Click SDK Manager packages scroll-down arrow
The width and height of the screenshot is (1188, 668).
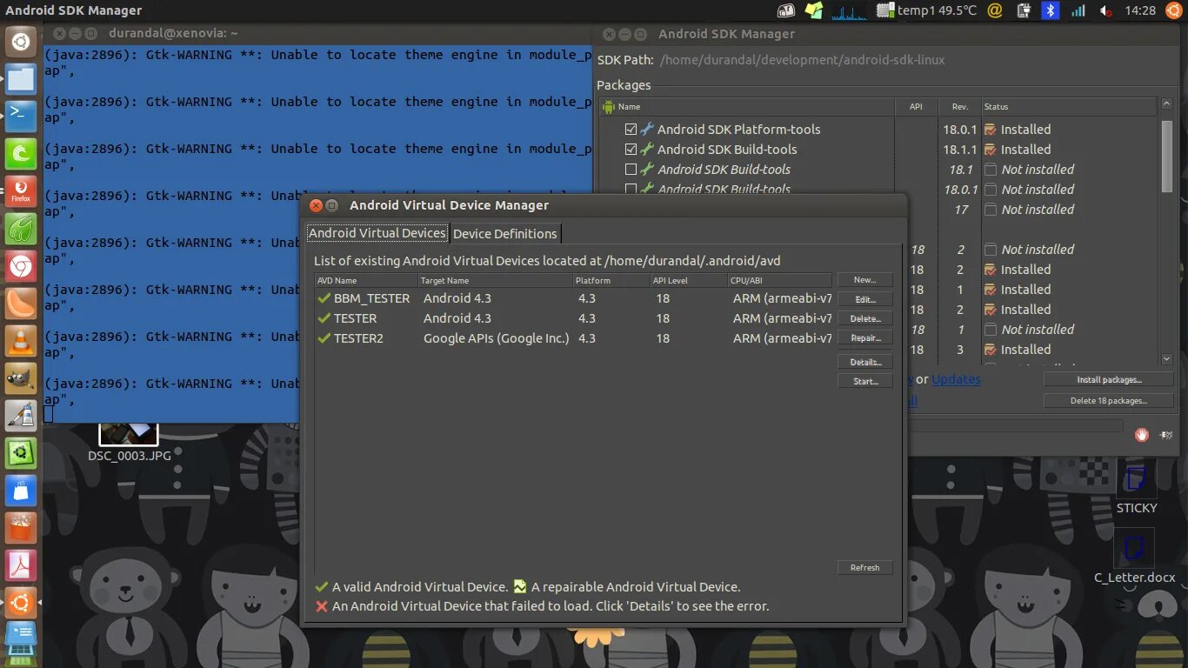point(1166,358)
